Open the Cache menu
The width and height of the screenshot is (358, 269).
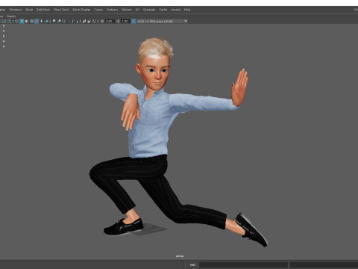(x=163, y=10)
